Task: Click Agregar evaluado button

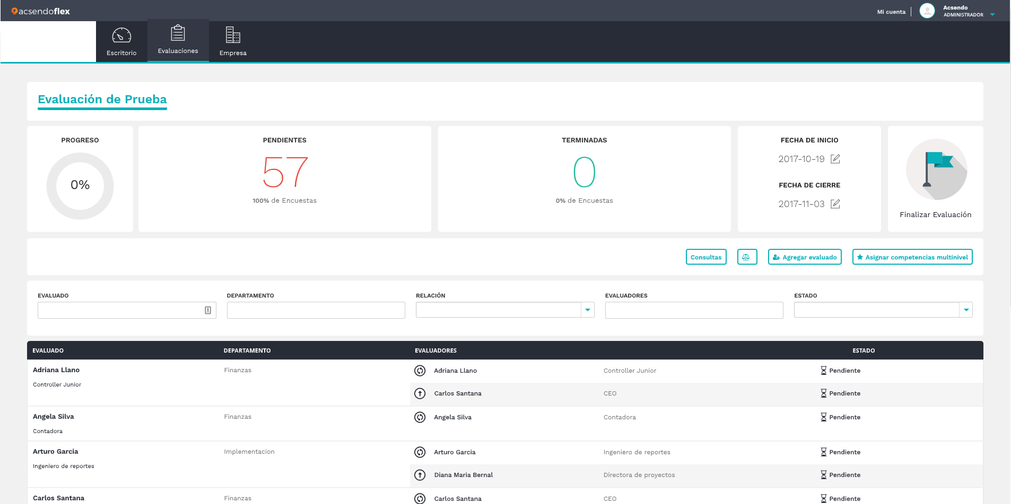Action: point(805,257)
